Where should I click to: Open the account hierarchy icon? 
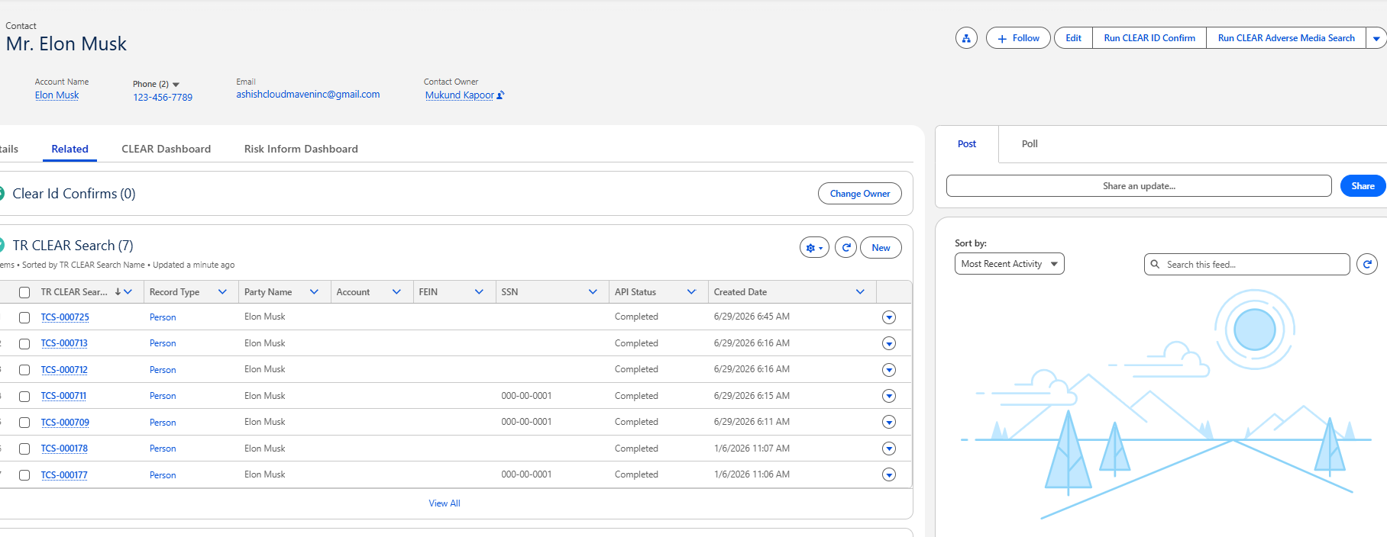tap(966, 38)
